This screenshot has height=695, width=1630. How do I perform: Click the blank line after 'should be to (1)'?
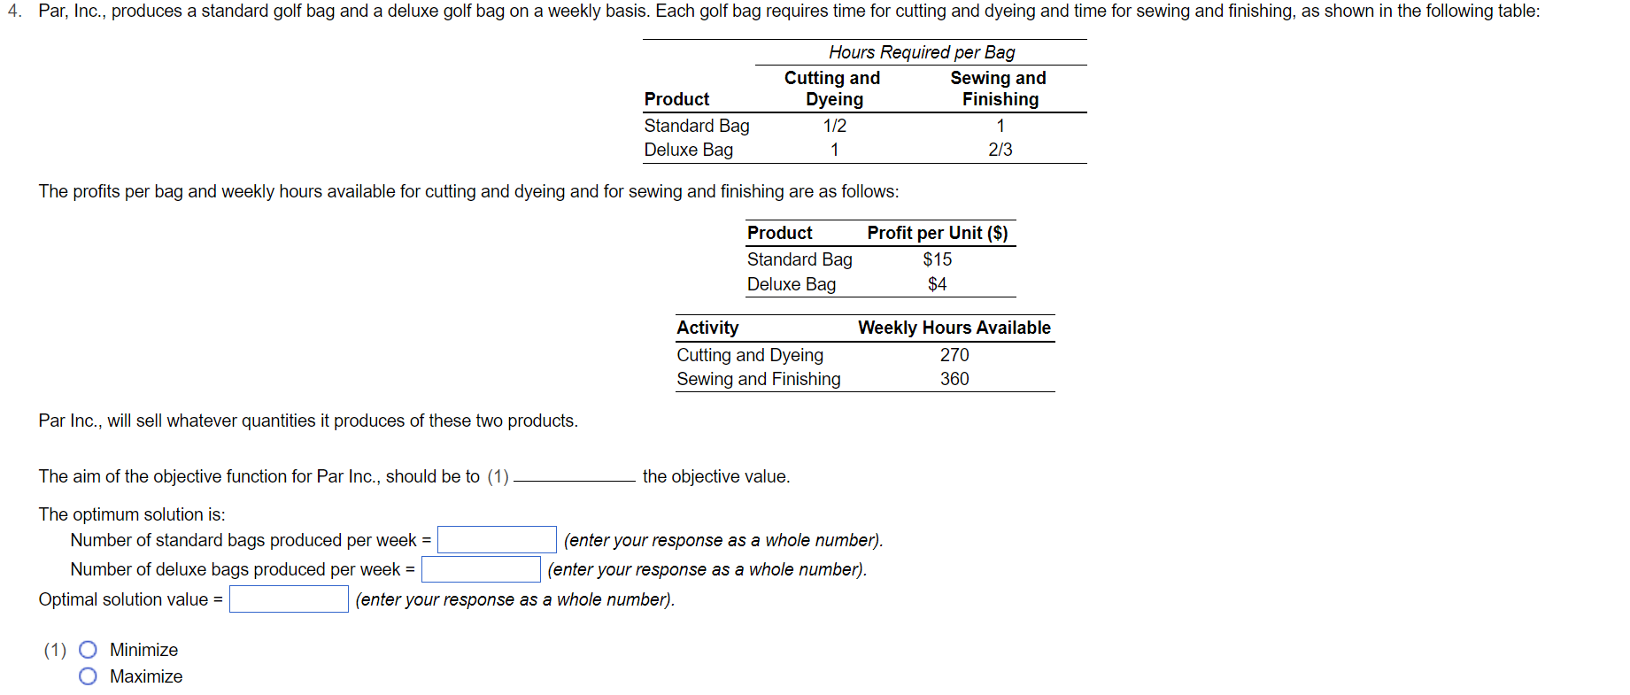tap(576, 476)
